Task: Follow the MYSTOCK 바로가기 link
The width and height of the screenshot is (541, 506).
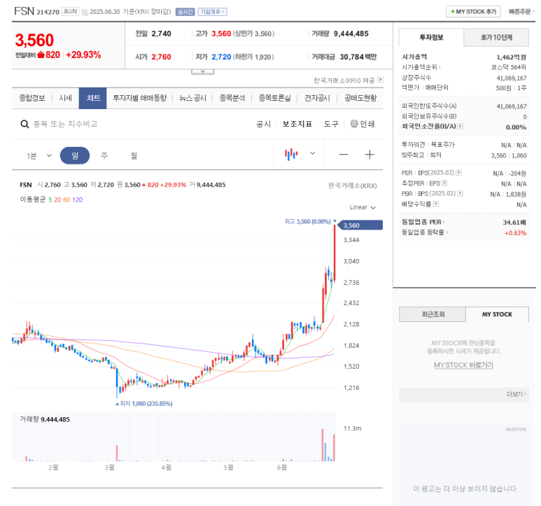Action: click(x=463, y=365)
